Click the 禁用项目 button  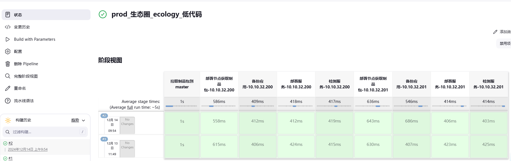click(x=504, y=43)
